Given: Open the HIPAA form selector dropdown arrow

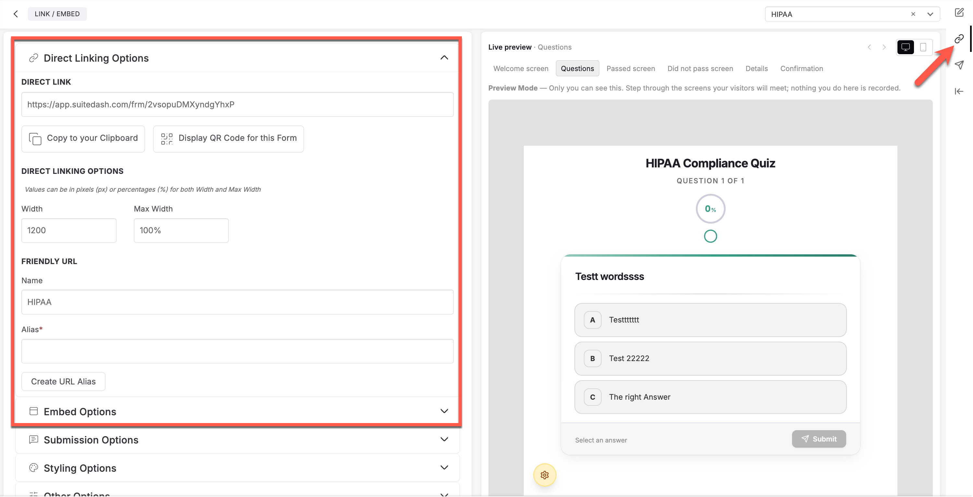Looking at the screenshot, I should point(930,14).
